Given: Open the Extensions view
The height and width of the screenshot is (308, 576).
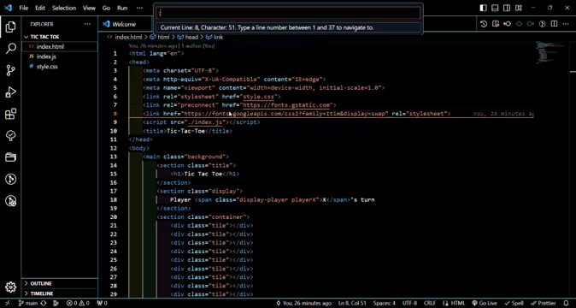Looking at the screenshot, I should point(10,114).
